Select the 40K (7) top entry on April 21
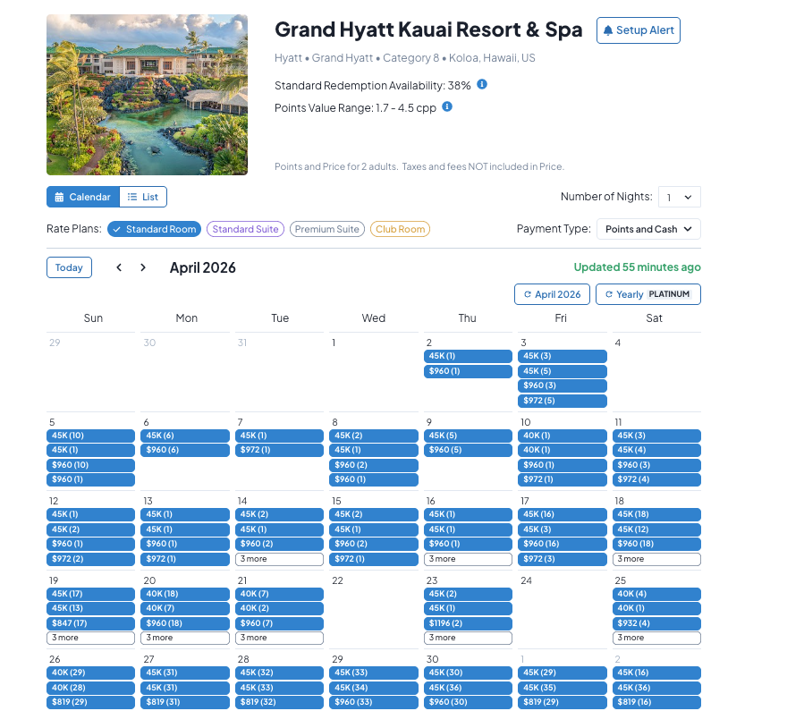Screen dimensions: 787x711 tap(279, 594)
